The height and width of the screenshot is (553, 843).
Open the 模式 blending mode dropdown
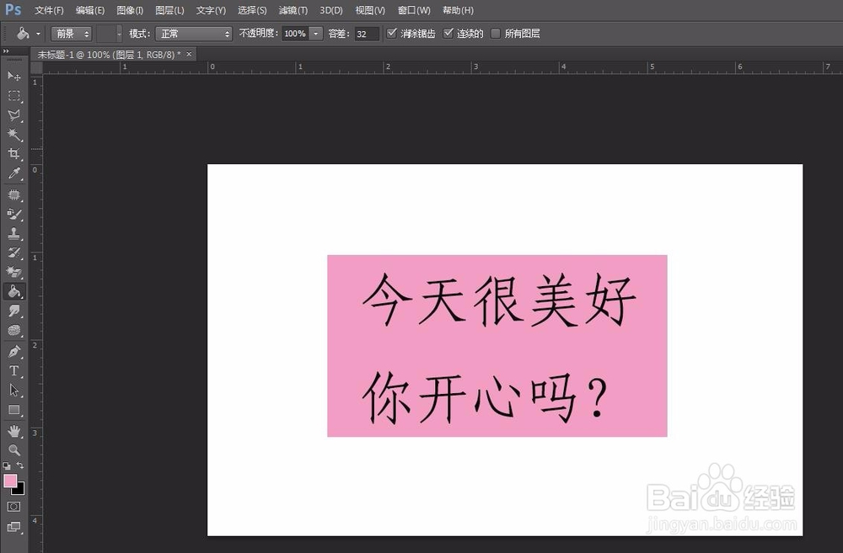[x=194, y=34]
